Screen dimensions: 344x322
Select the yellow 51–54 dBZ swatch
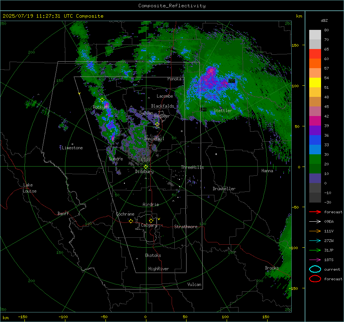315,82
